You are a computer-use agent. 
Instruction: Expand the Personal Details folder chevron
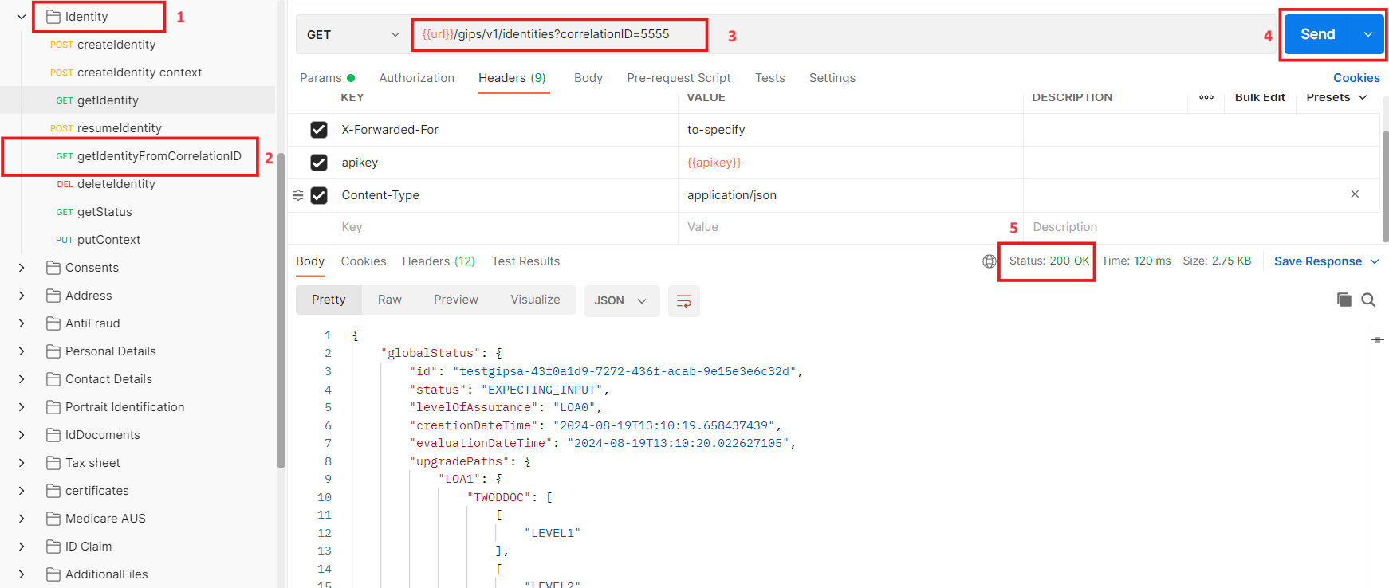22,351
